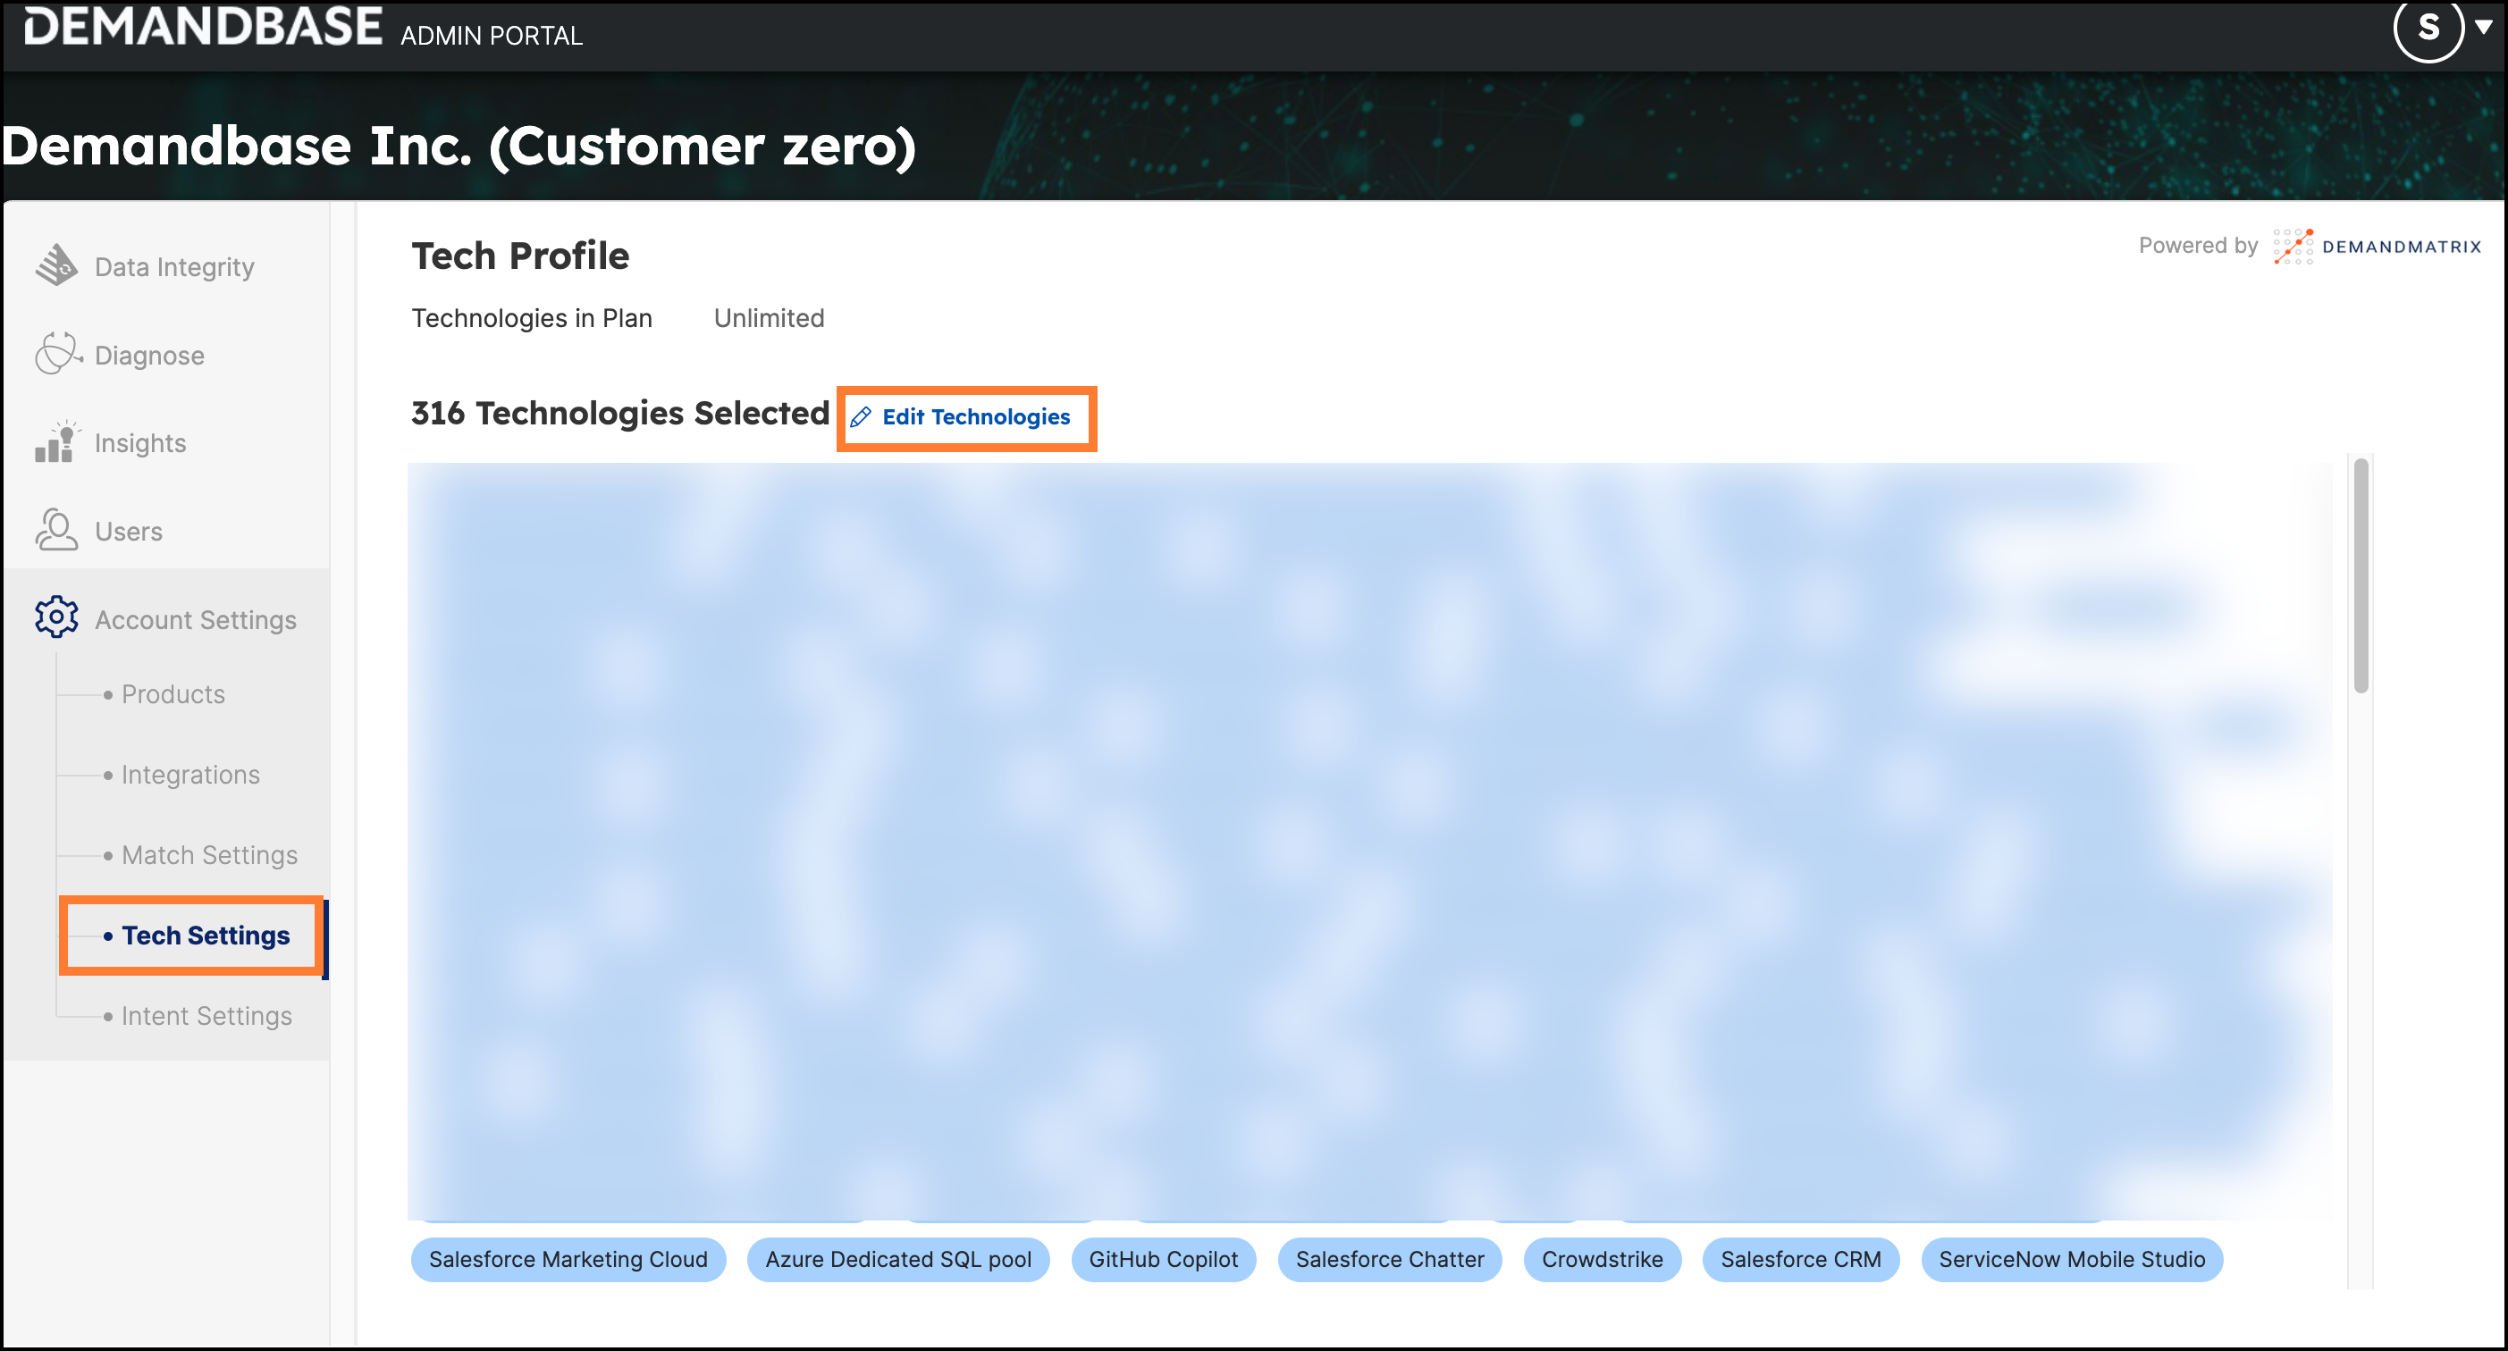
Task: Click the Crowdstrike technology tag
Action: pos(1602,1260)
